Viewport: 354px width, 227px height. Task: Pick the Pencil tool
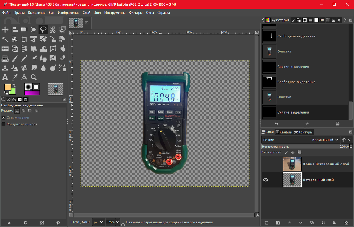(x=24, y=58)
